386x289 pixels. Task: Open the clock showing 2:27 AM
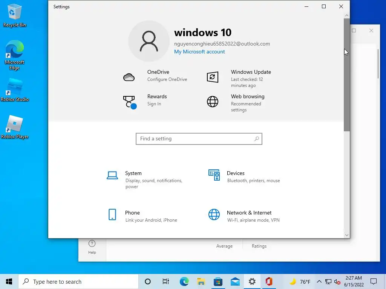coord(354,281)
